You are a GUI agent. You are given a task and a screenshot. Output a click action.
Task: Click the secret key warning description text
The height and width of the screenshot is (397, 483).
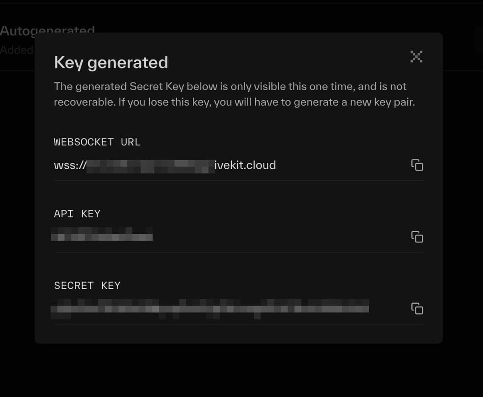coord(234,94)
